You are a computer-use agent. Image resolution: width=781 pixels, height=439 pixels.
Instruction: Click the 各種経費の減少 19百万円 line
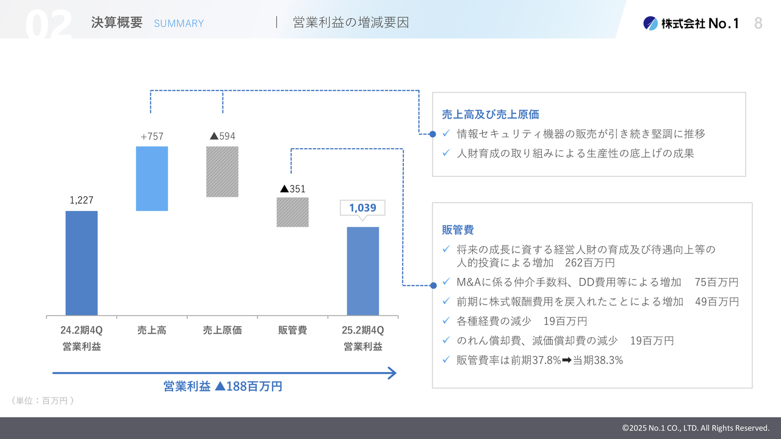coord(522,321)
